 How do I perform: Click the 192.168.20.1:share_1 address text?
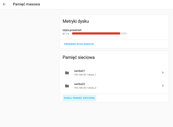point(85,75)
